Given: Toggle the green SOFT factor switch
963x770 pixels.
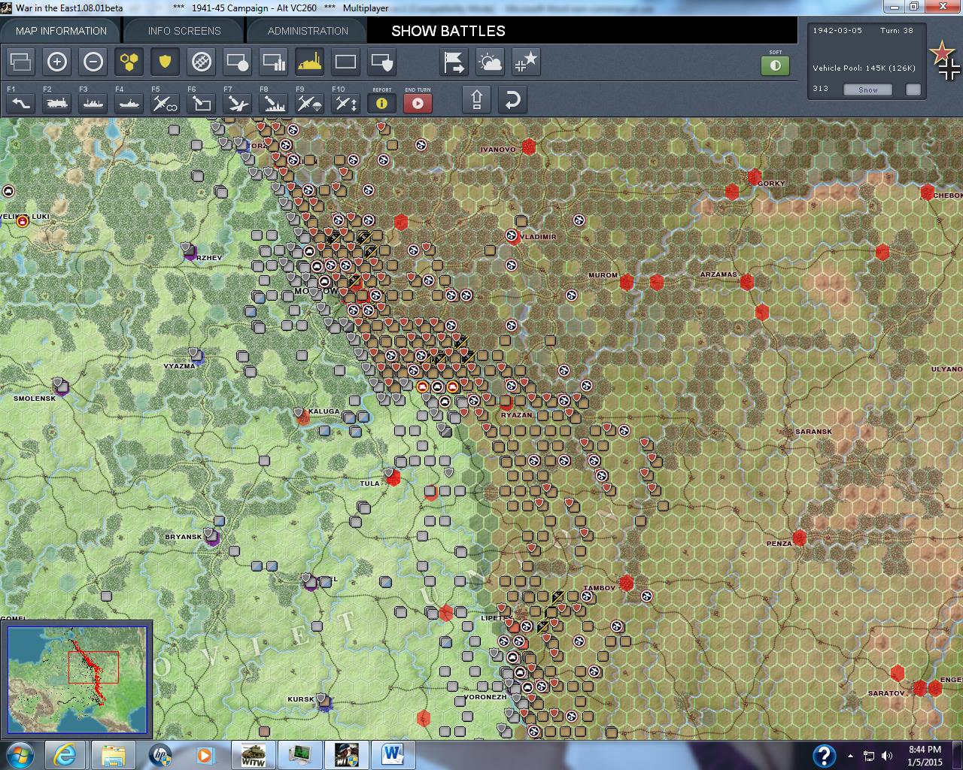Looking at the screenshot, I should [x=775, y=65].
